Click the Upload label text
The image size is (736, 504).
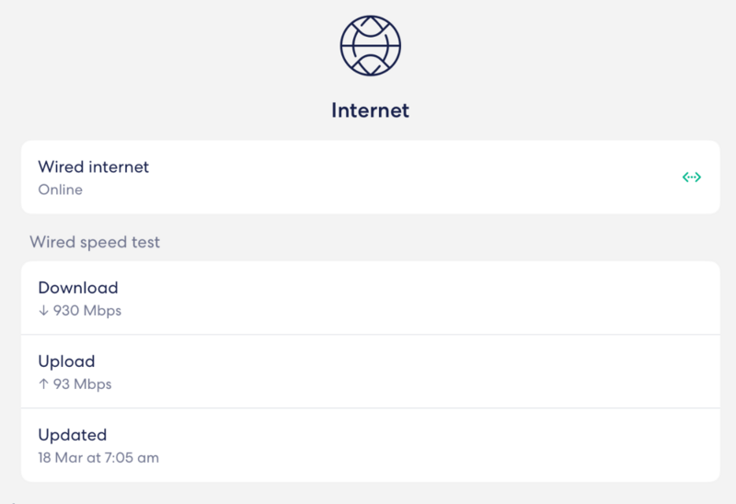[x=66, y=361]
